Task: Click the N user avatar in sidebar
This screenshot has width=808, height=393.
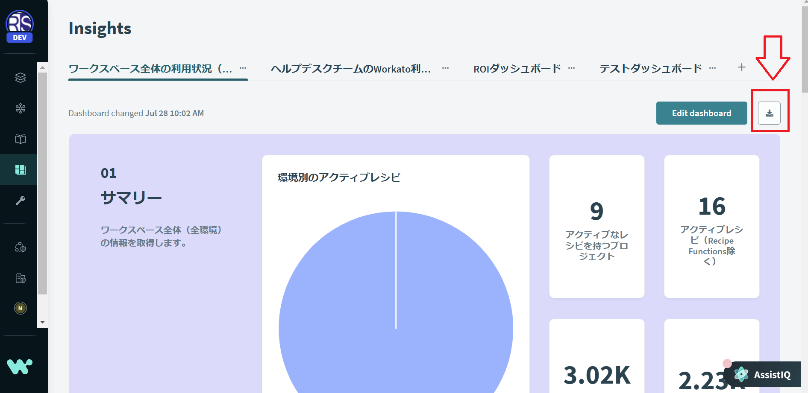Action: tap(19, 307)
